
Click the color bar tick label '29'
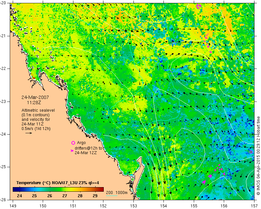pyautogui.click(x=95, y=196)
